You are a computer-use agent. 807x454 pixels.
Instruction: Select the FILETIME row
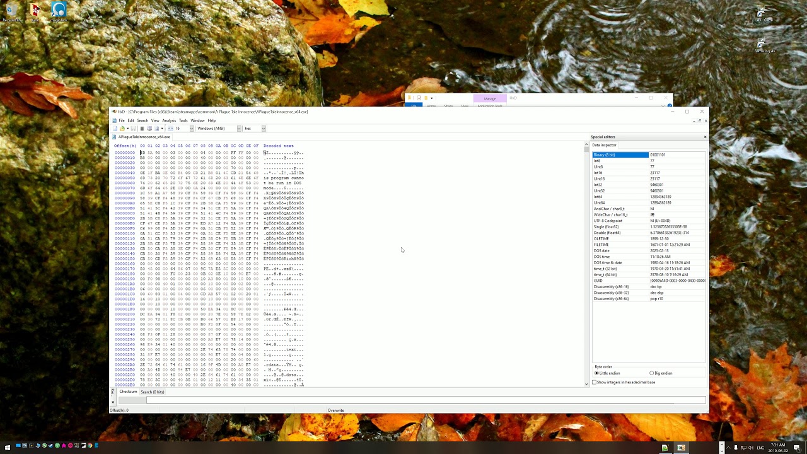pyautogui.click(x=649, y=245)
